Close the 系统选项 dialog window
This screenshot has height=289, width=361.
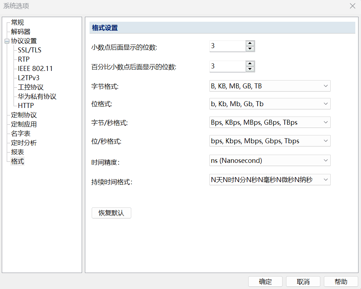pyautogui.click(x=352, y=6)
